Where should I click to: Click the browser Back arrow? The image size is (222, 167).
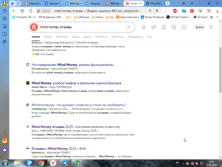click(x=14, y=11)
